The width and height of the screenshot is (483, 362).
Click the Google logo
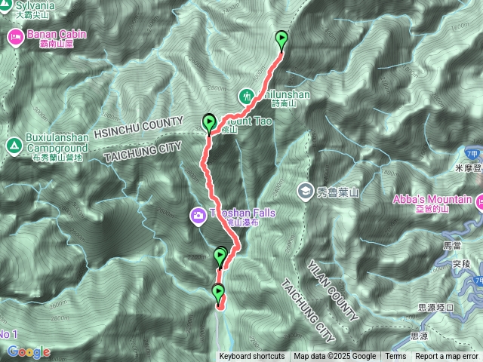(x=29, y=351)
